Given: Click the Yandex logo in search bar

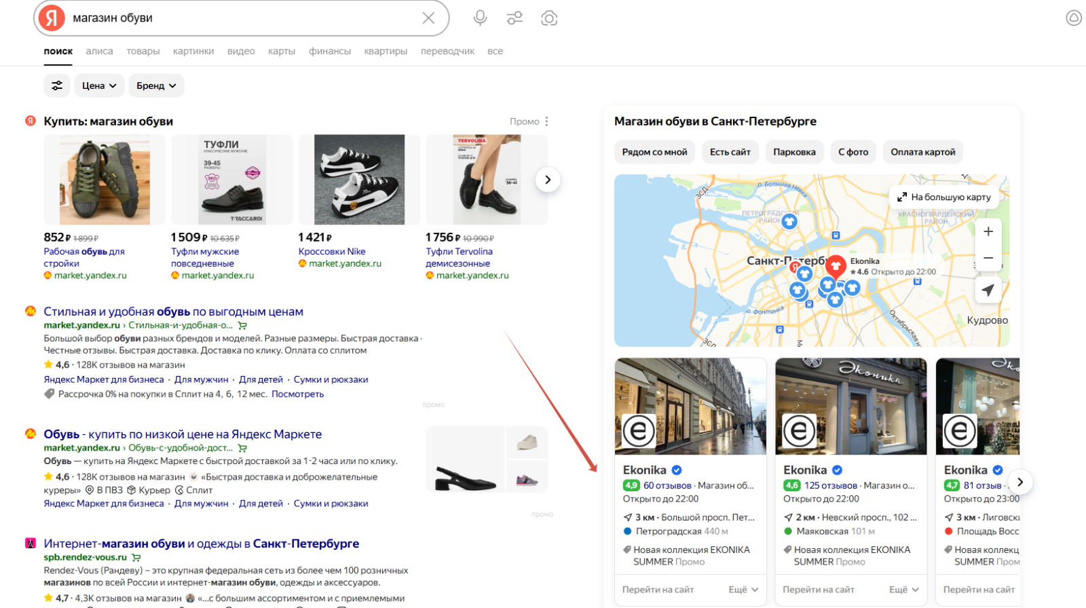Looking at the screenshot, I should coord(52,18).
